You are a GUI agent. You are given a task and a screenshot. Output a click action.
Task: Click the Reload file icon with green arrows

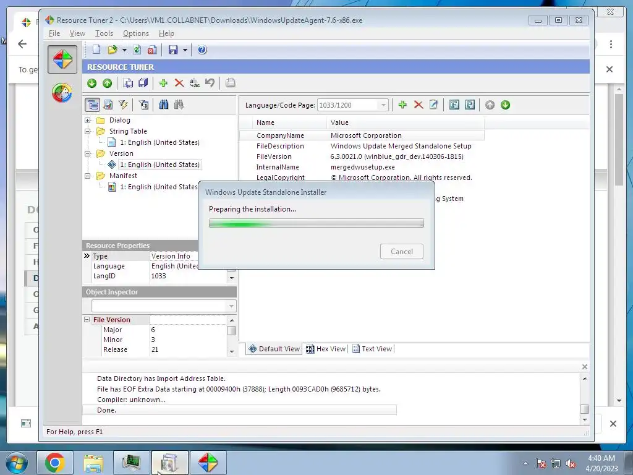point(137,49)
